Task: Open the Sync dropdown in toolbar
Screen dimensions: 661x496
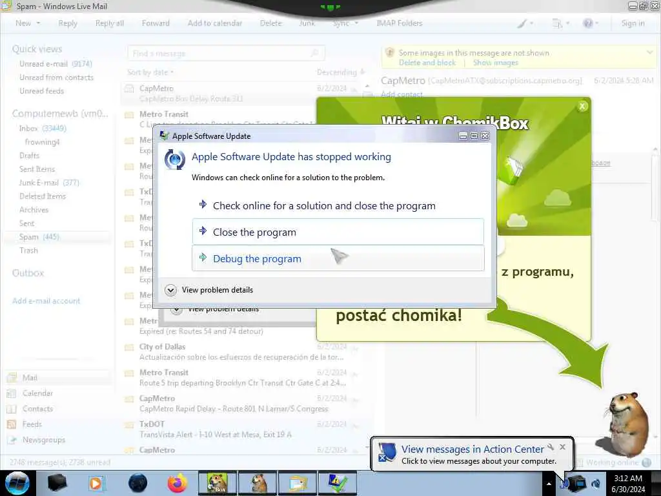Action: 345,23
